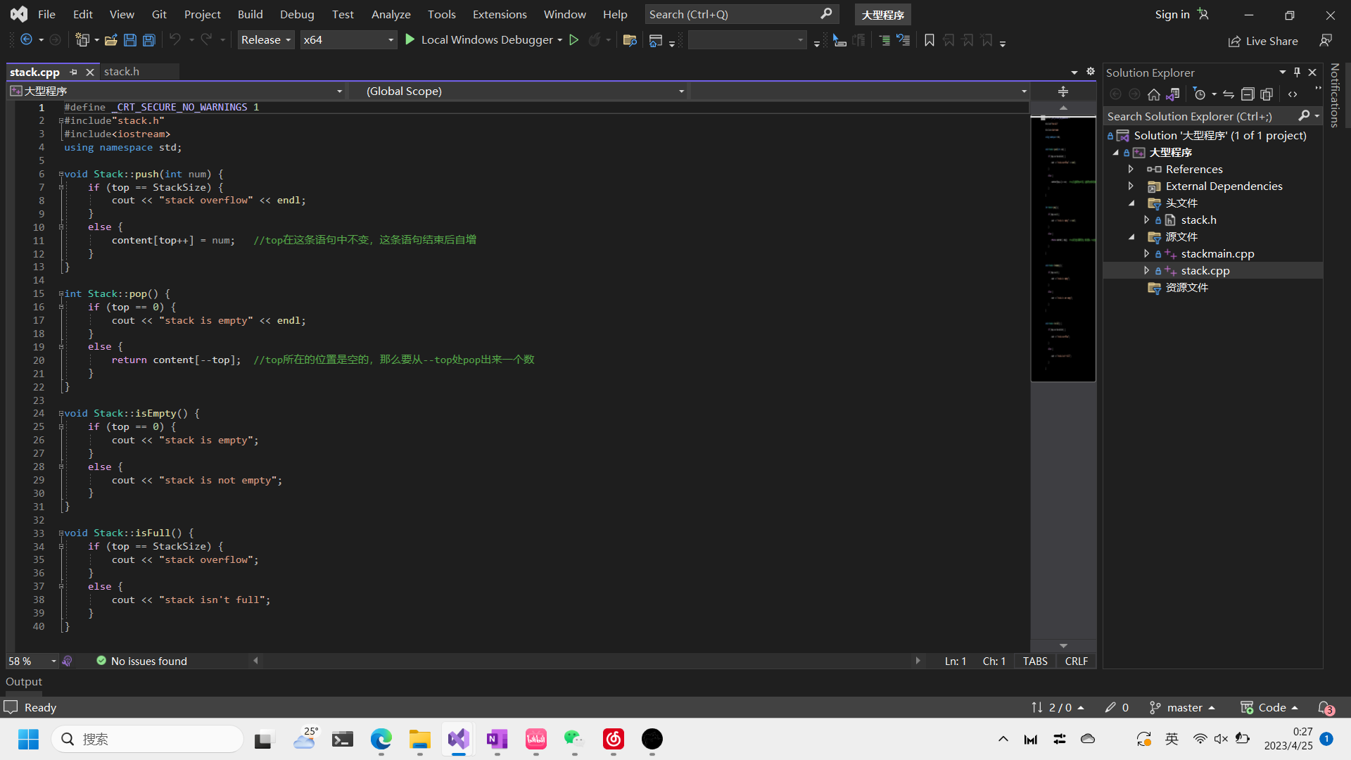Open Microsoft Edge from the taskbar
Image resolution: width=1351 pixels, height=760 pixels.
tap(381, 739)
